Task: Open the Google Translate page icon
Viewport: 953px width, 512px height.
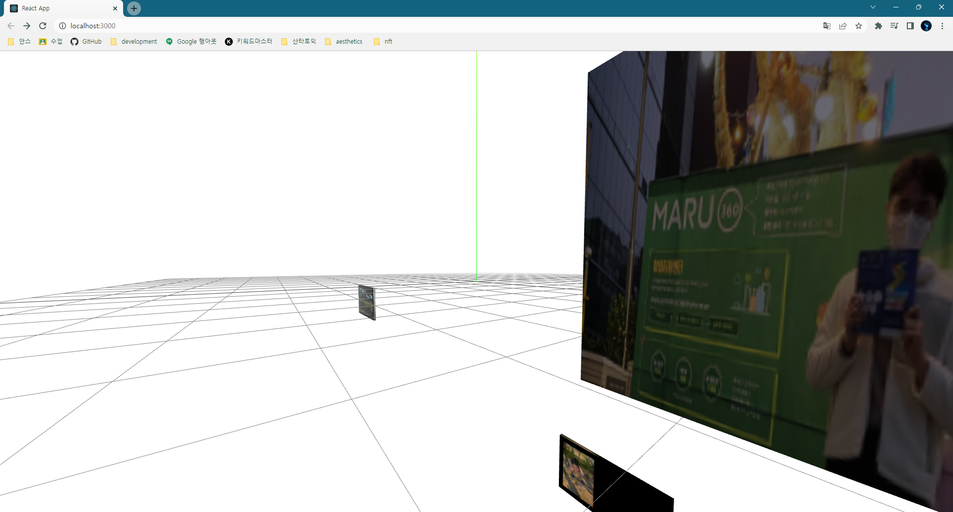Action: point(827,26)
